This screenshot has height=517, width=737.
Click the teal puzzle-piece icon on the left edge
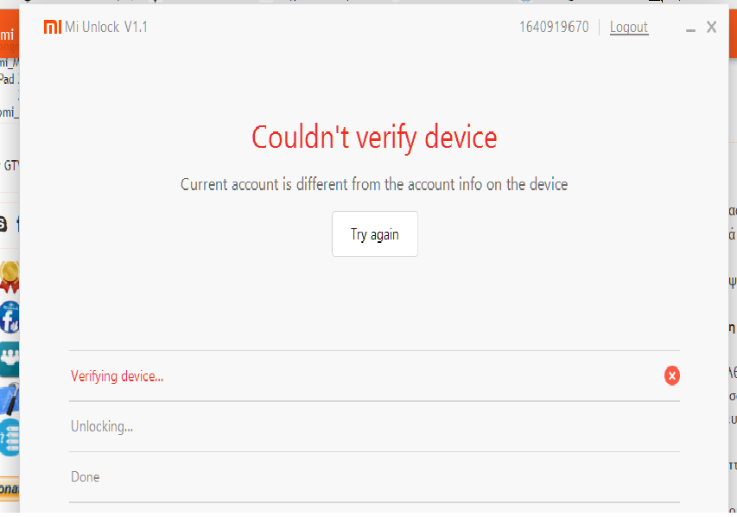click(x=10, y=358)
